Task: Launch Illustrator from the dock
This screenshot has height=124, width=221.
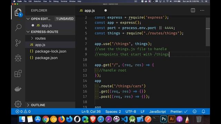Action: point(172,119)
